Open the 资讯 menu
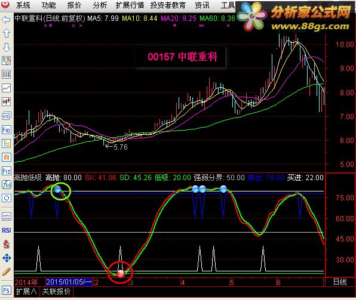356x300 pixels. [x=202, y=5]
